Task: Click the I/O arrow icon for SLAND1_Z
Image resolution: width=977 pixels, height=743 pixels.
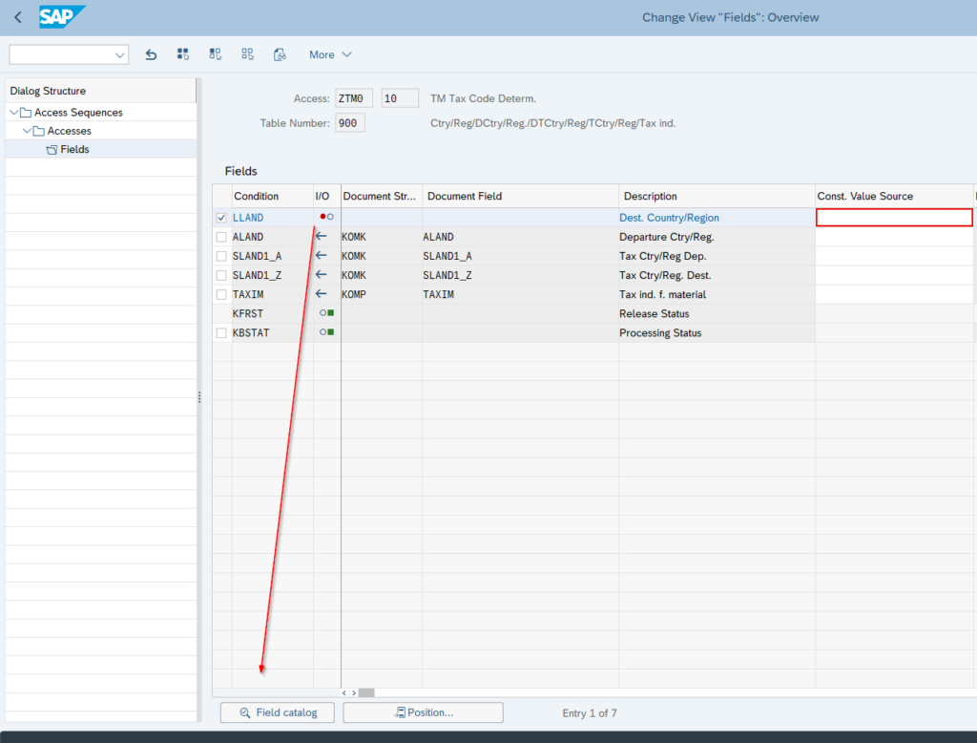Action: (321, 274)
